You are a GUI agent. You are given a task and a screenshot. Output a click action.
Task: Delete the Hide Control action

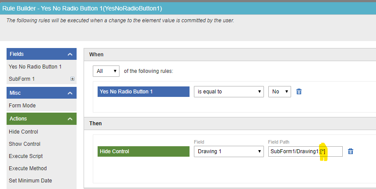350,151
